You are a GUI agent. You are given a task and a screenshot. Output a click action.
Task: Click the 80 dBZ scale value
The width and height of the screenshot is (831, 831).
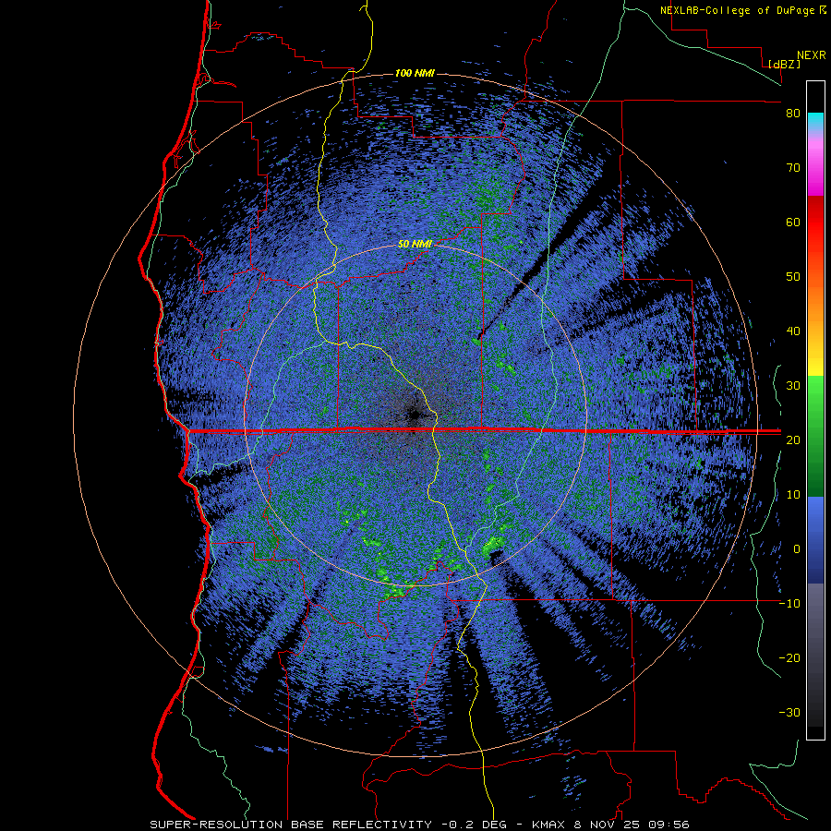click(793, 114)
